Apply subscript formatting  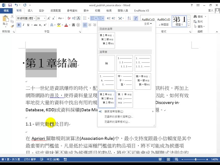pyautogui.click(x=40, y=25)
